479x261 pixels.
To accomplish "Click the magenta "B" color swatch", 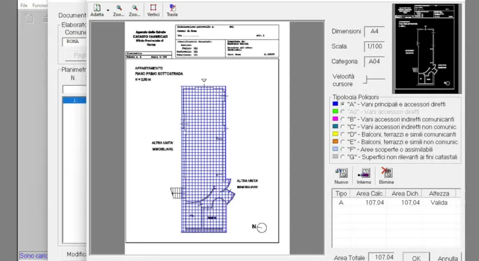I will [335, 119].
